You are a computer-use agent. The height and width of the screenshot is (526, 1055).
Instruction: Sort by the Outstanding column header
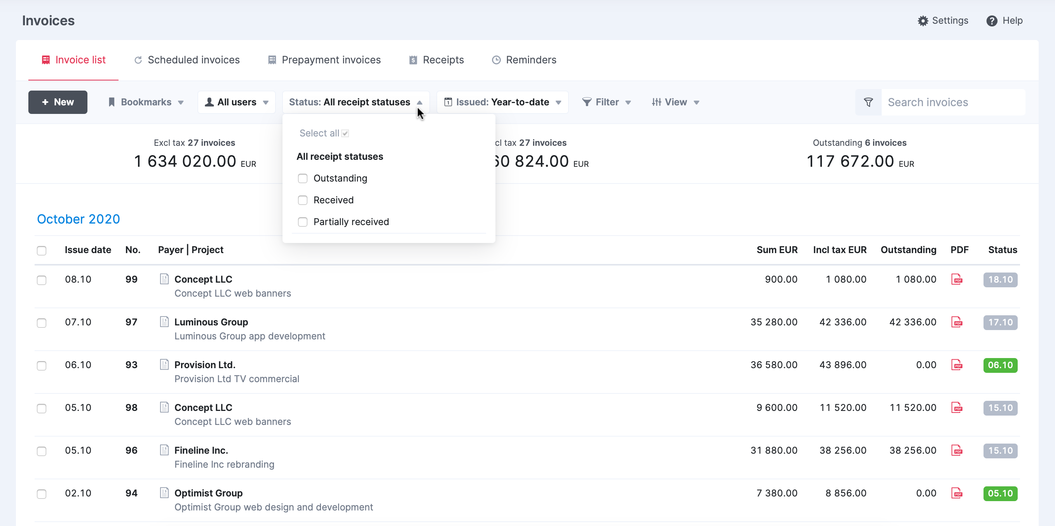pyautogui.click(x=909, y=250)
